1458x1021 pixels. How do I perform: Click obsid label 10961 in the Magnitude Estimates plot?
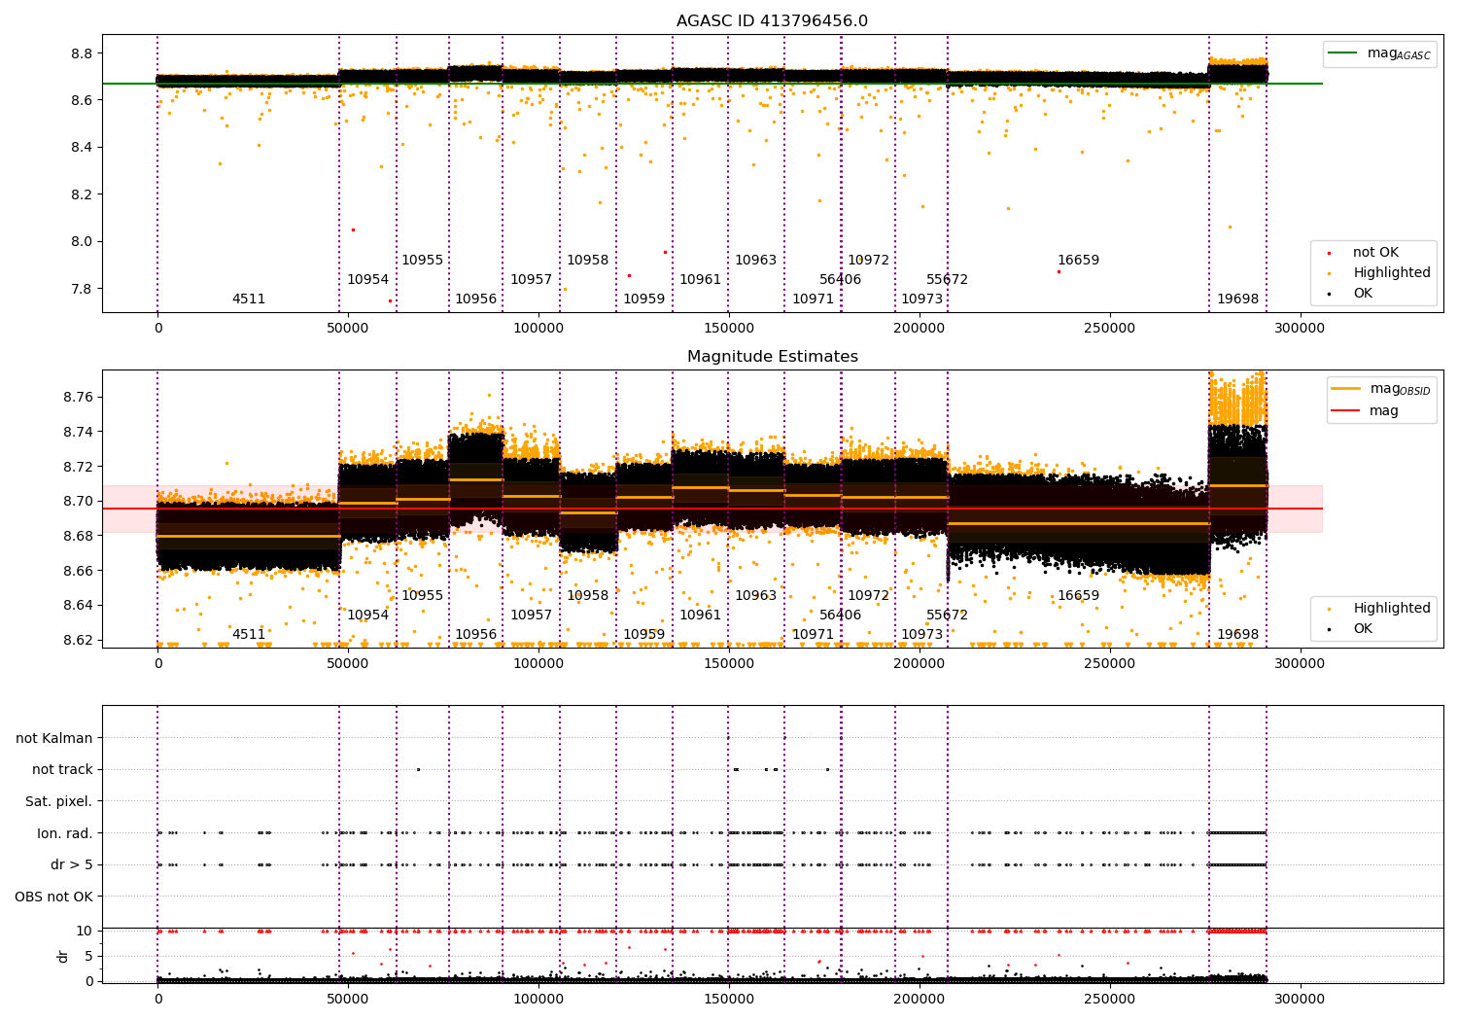point(700,616)
